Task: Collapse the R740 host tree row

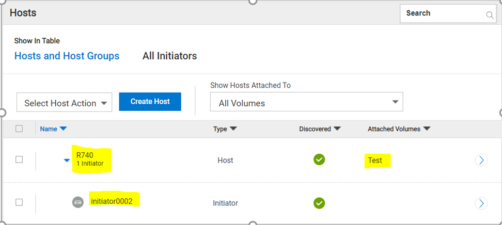Action: (x=67, y=160)
